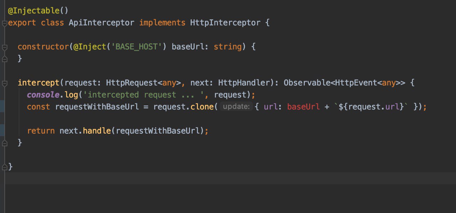Click the HttpHandler type name
The width and height of the screenshot is (456, 213).
244,83
